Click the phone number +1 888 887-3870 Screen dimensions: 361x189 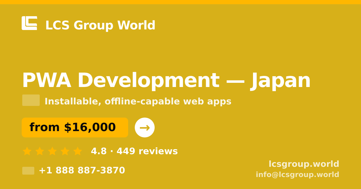click(x=82, y=170)
